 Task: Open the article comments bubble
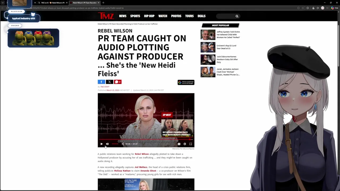tap(118, 82)
